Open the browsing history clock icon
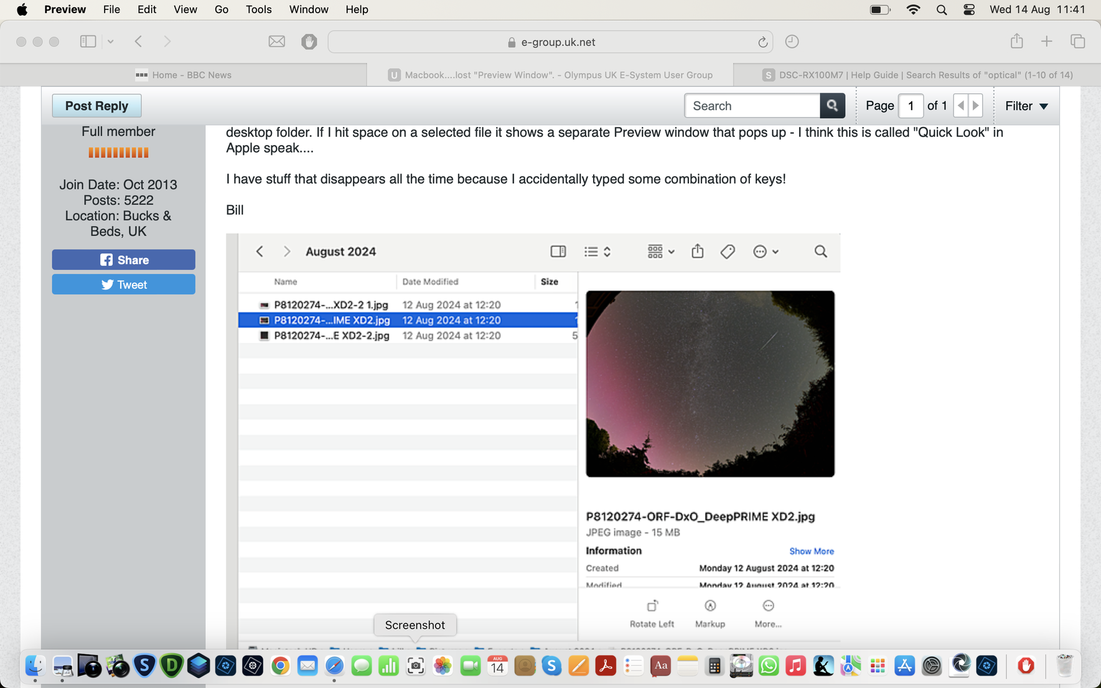This screenshot has width=1101, height=688. tap(792, 42)
